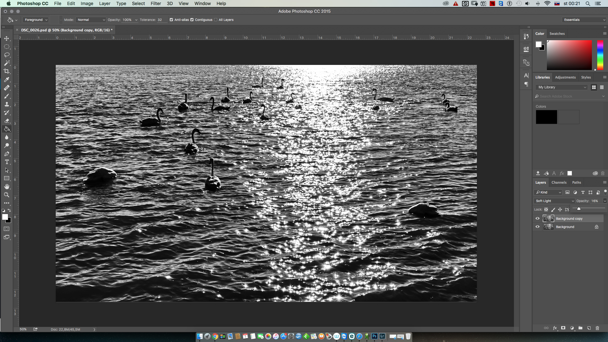This screenshot has height=342, width=608.
Task: Select the Clone Stamp tool
Action: 7,104
